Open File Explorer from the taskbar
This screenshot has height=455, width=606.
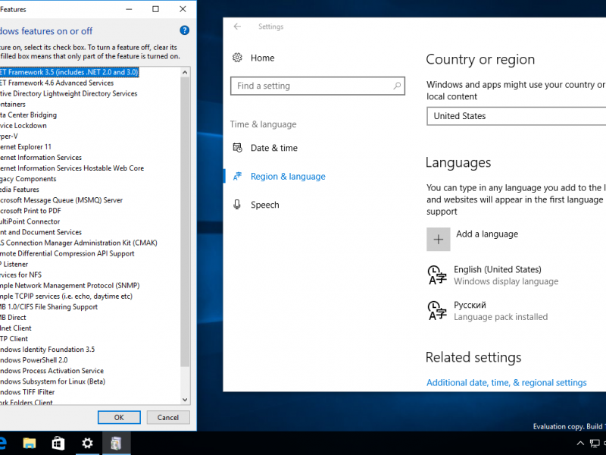click(x=30, y=443)
